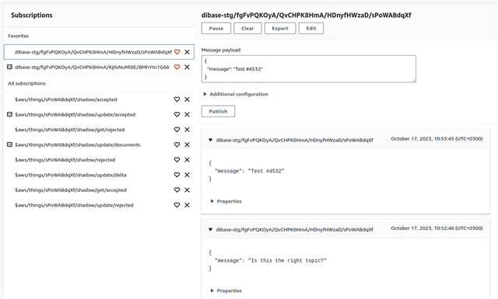Open the shadow/get/accepted subscription topic
The height and width of the screenshot is (299, 498).
(71, 190)
